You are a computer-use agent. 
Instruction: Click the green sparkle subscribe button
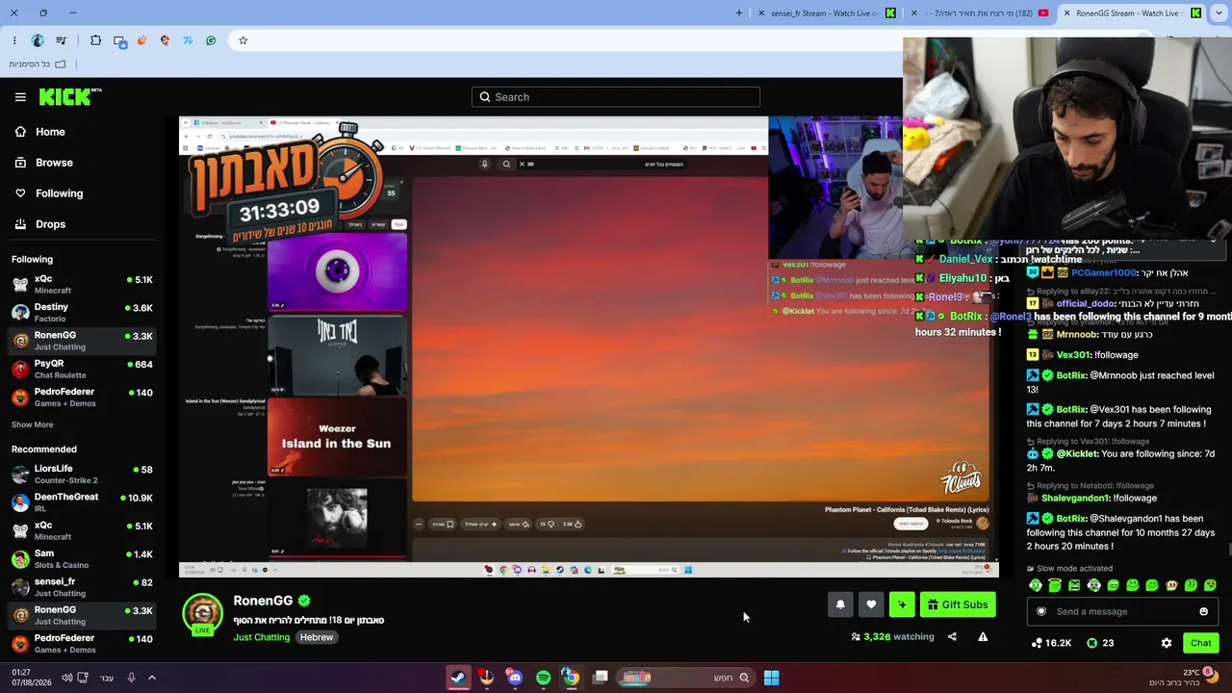(x=902, y=604)
